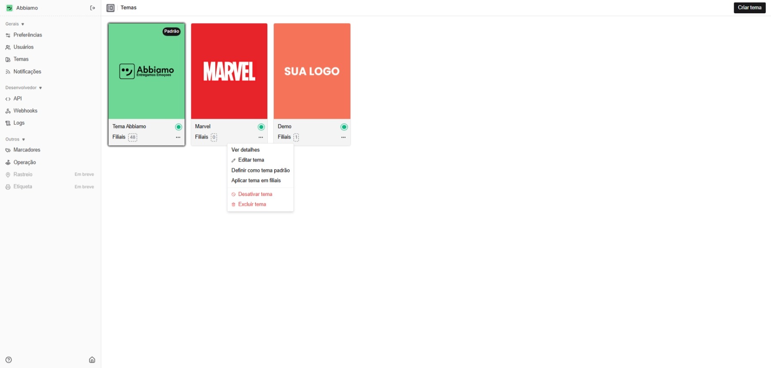This screenshot has height=368, width=771.
Task: Toggle the Demo theme active indicator
Action: tap(344, 127)
